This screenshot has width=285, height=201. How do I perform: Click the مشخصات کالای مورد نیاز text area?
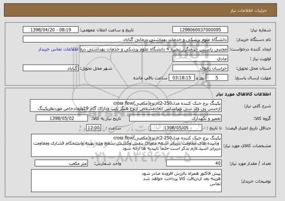pyautogui.click(x=126, y=146)
